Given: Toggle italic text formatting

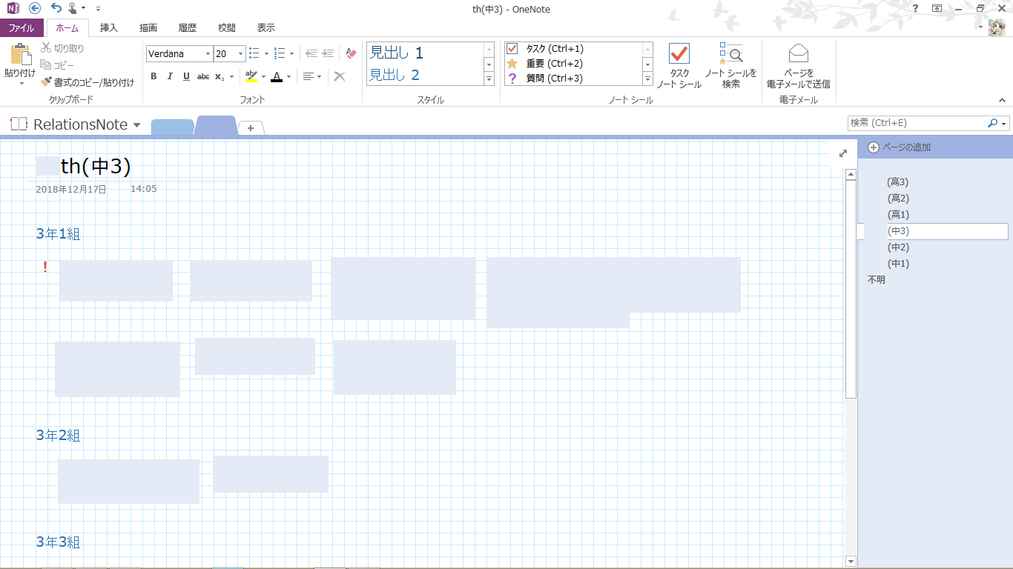Looking at the screenshot, I should (x=170, y=76).
